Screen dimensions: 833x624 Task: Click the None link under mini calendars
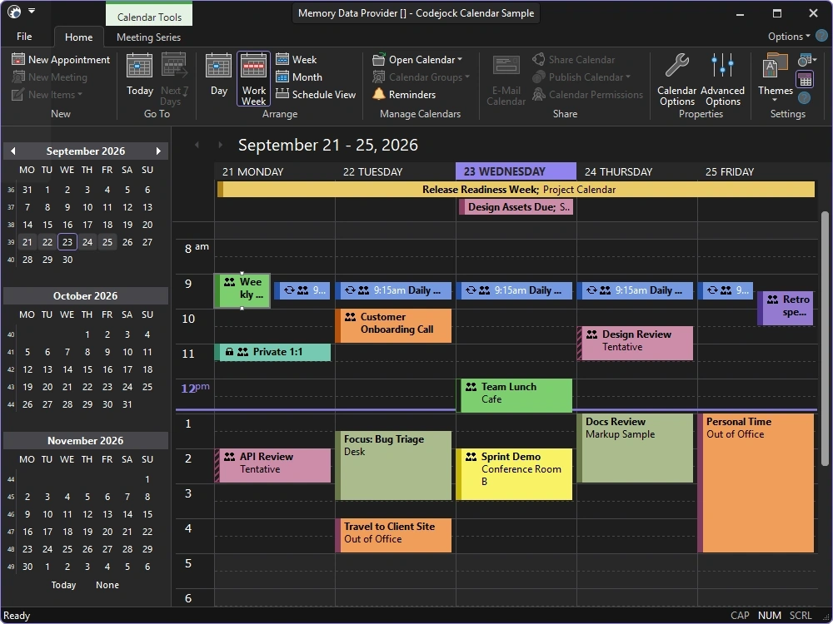click(x=107, y=585)
